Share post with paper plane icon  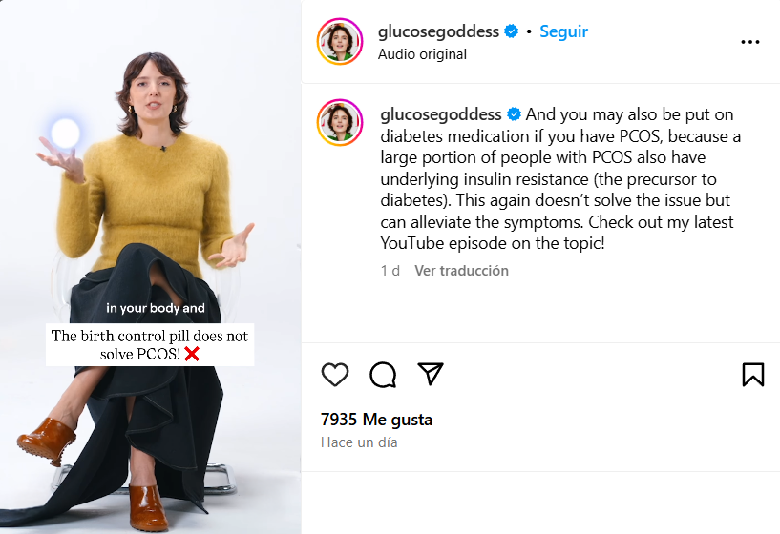pos(431,374)
